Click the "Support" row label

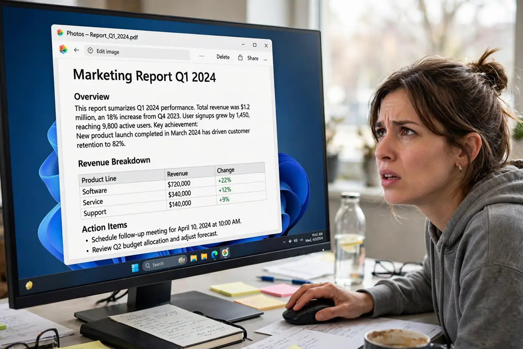[x=95, y=213]
